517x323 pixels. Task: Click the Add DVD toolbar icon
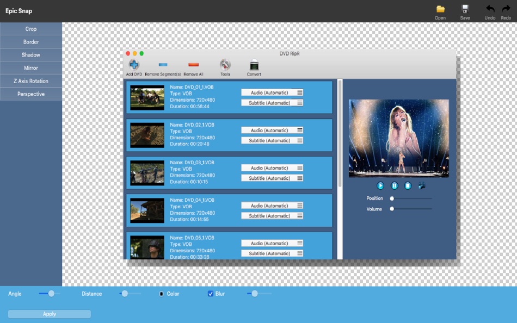coord(133,66)
